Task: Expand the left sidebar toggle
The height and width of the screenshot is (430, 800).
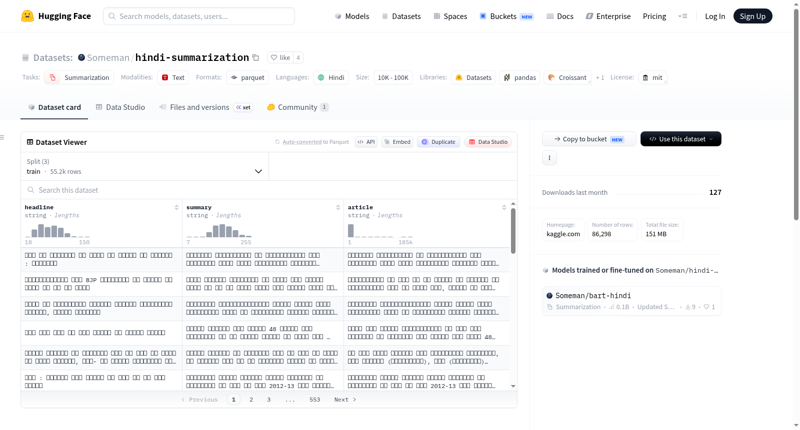Action: [2, 137]
